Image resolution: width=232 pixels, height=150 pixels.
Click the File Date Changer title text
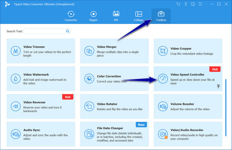click(110, 128)
